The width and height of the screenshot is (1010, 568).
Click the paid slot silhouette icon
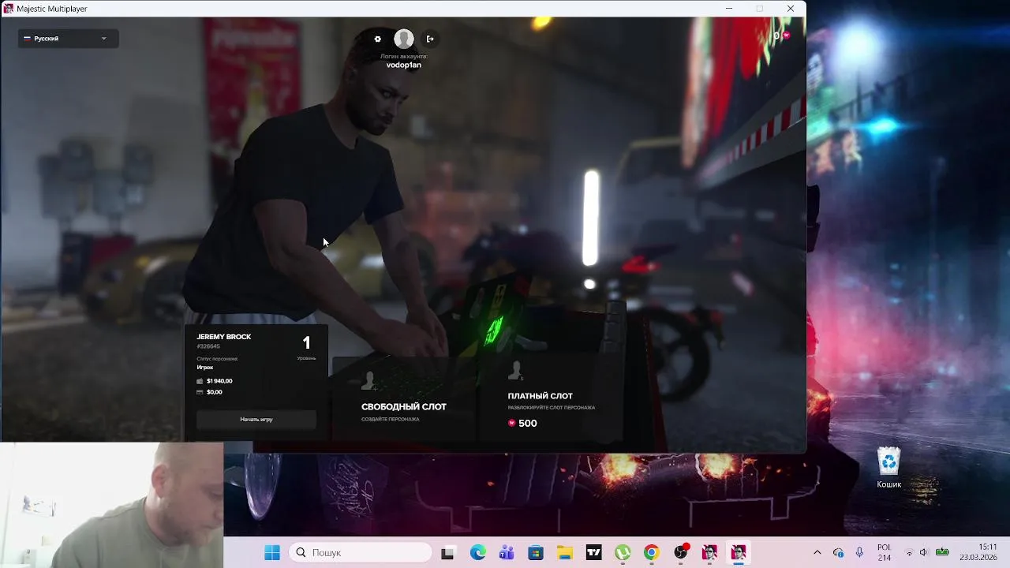(515, 370)
